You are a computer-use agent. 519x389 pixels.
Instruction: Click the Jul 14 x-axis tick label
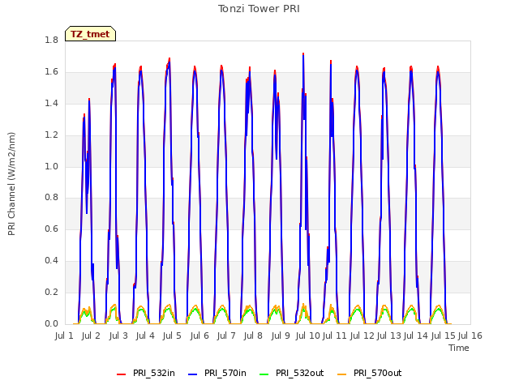(416, 336)
